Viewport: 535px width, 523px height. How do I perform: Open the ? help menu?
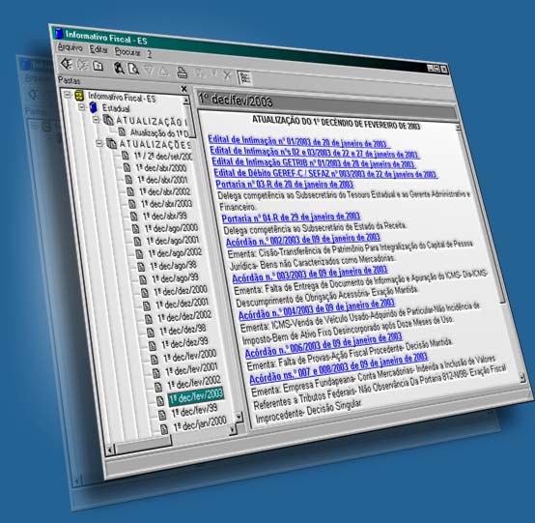coord(149,54)
